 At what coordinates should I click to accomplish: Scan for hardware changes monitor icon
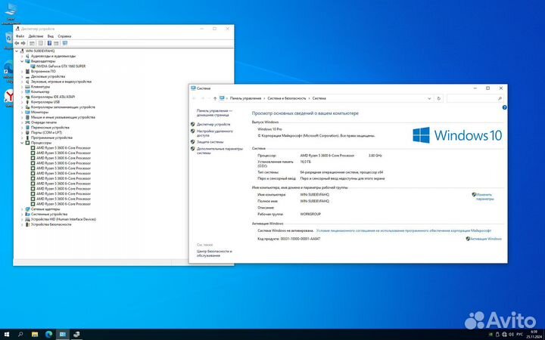tap(64, 43)
